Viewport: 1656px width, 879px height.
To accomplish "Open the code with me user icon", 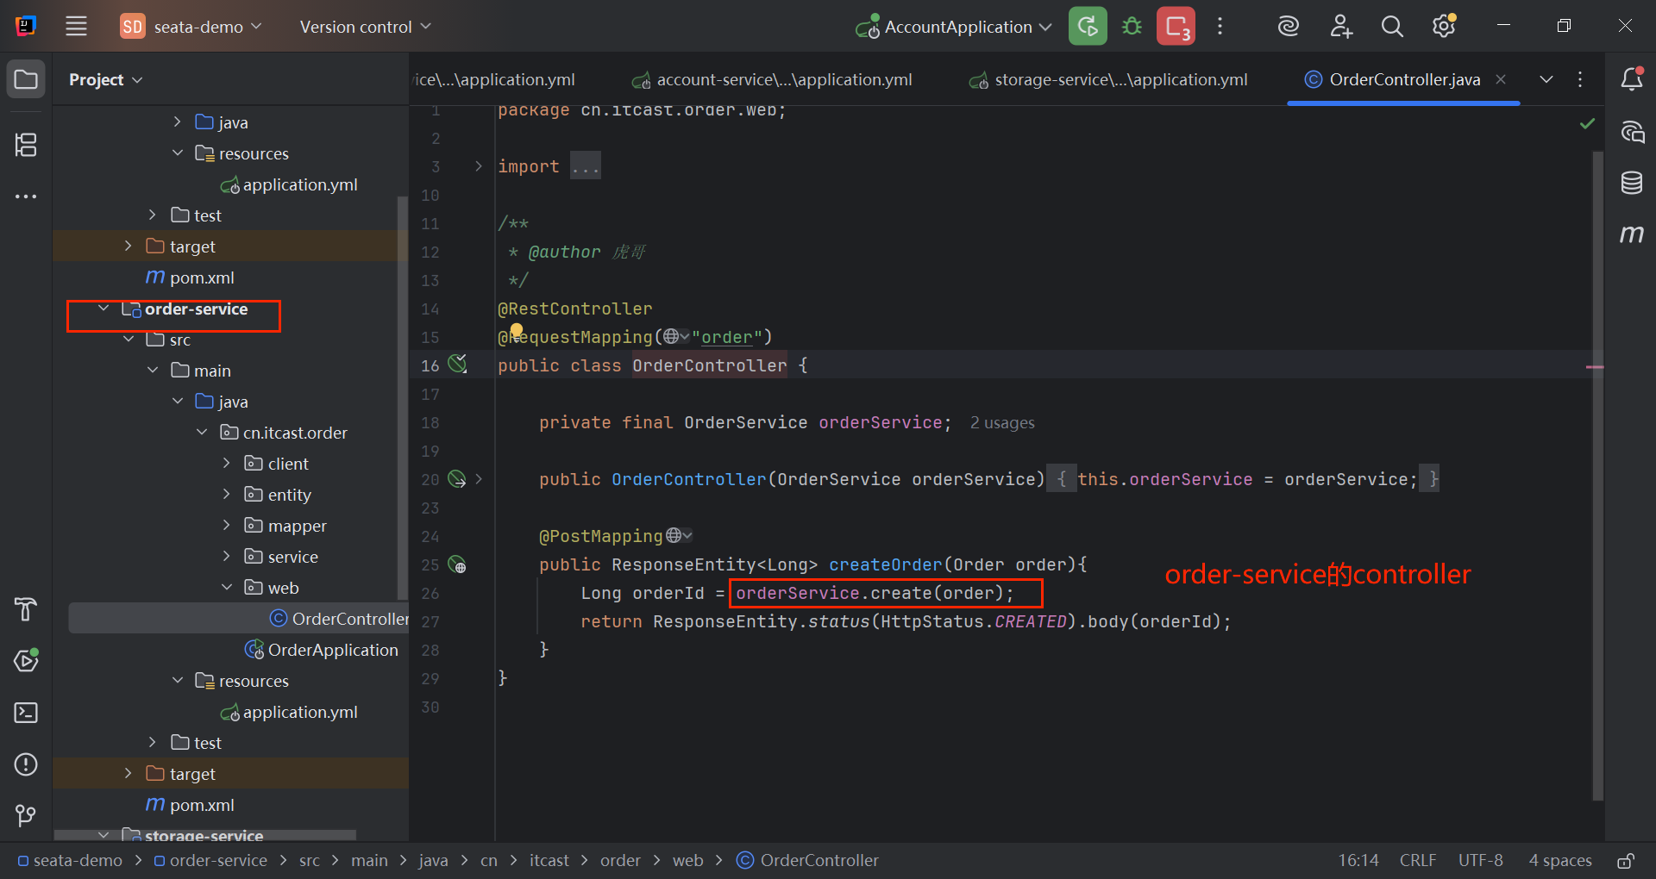I will coord(1340,26).
